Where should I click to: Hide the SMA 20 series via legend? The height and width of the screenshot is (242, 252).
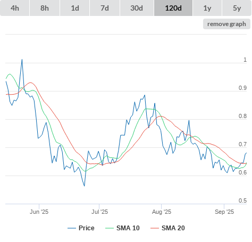pyautogui.click(x=167, y=228)
